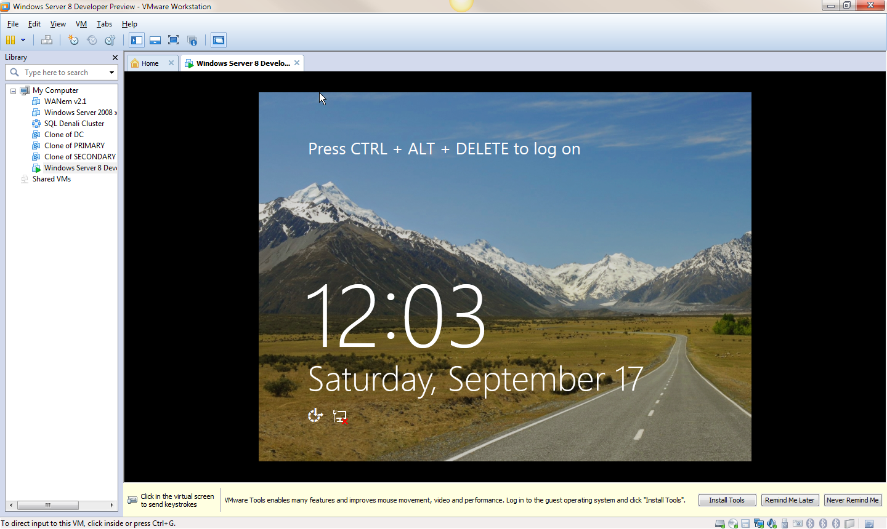Open the library search filter dropdown
This screenshot has width=887, height=529.
point(111,73)
